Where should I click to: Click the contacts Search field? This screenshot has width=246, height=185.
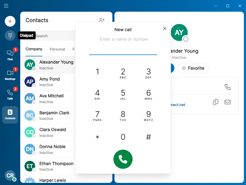pyautogui.click(x=50, y=36)
